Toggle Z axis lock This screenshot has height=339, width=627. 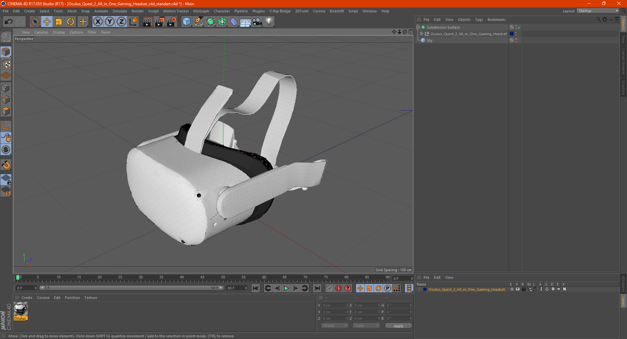pyautogui.click(x=121, y=22)
